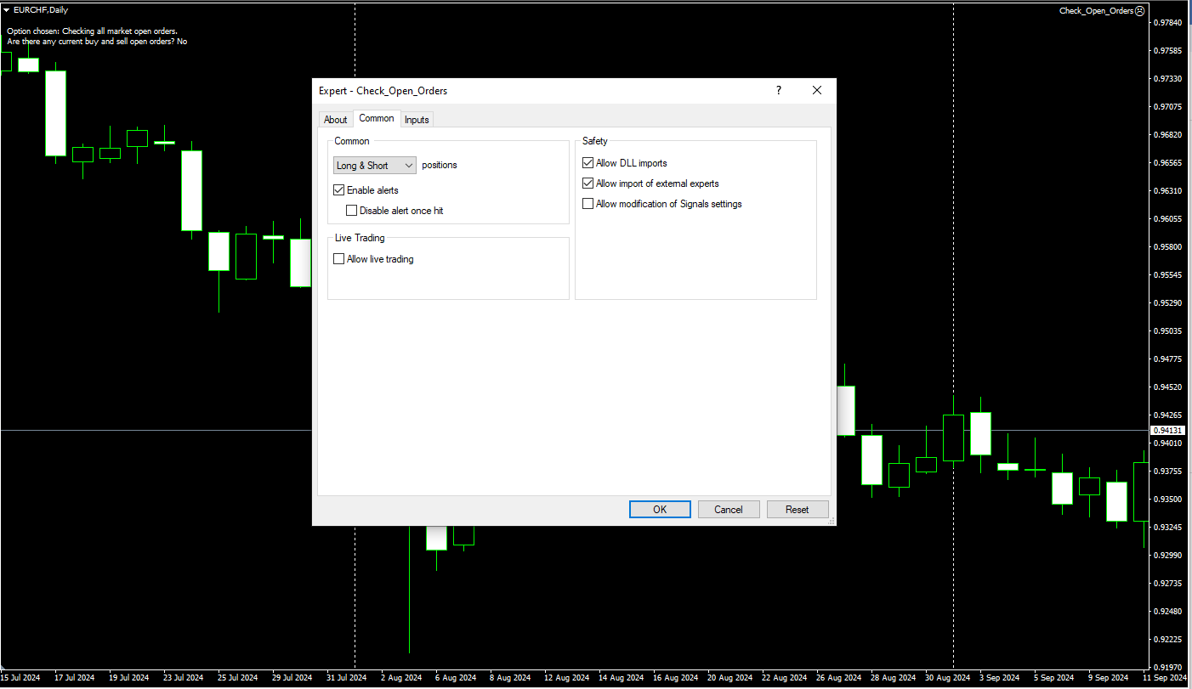Screen dimensions: 1192x689
Task: Toggle Allow import of external experts
Action: (x=587, y=184)
